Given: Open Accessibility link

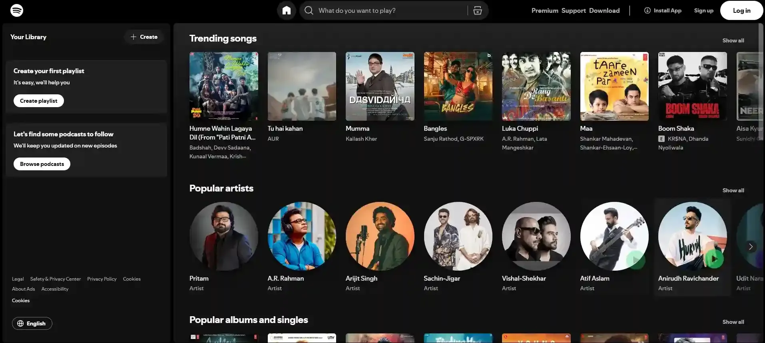Looking at the screenshot, I should pos(55,289).
